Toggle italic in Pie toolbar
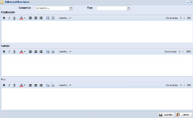Image resolution: width=193 pixels, height=118 pixels. [9, 85]
